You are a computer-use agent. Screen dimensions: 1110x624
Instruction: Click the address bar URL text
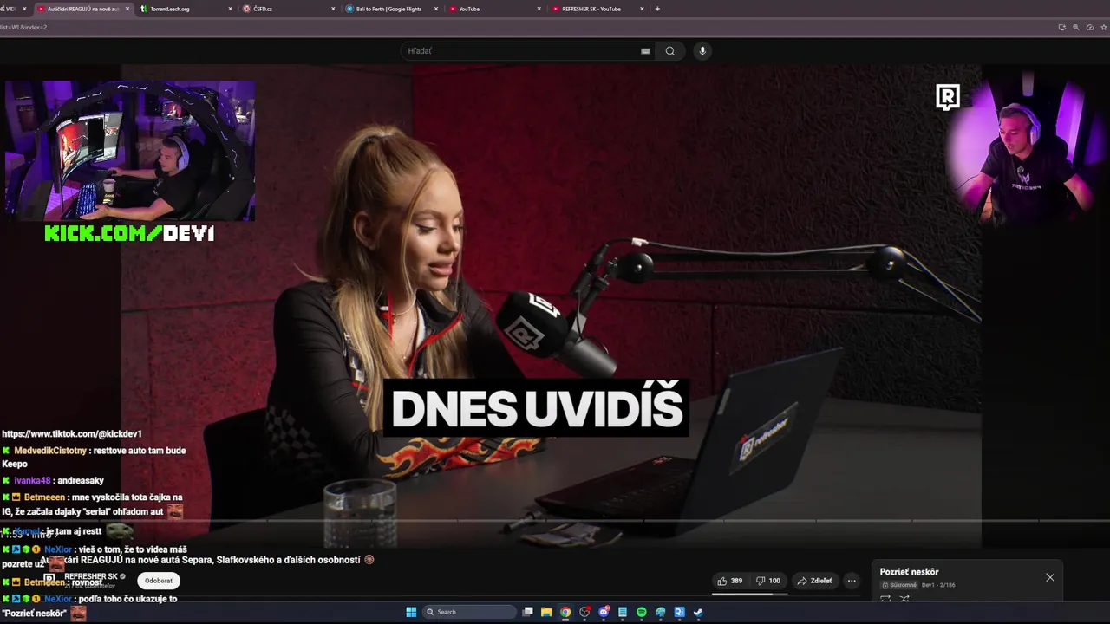tap(23, 27)
